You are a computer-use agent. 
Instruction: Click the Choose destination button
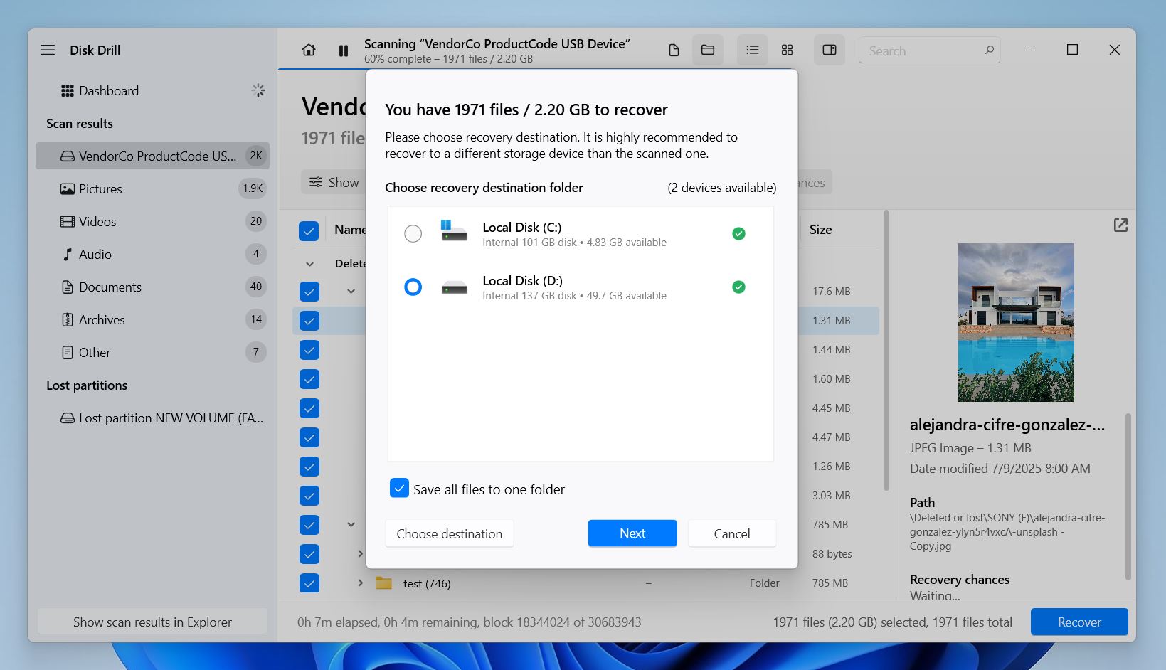point(449,533)
